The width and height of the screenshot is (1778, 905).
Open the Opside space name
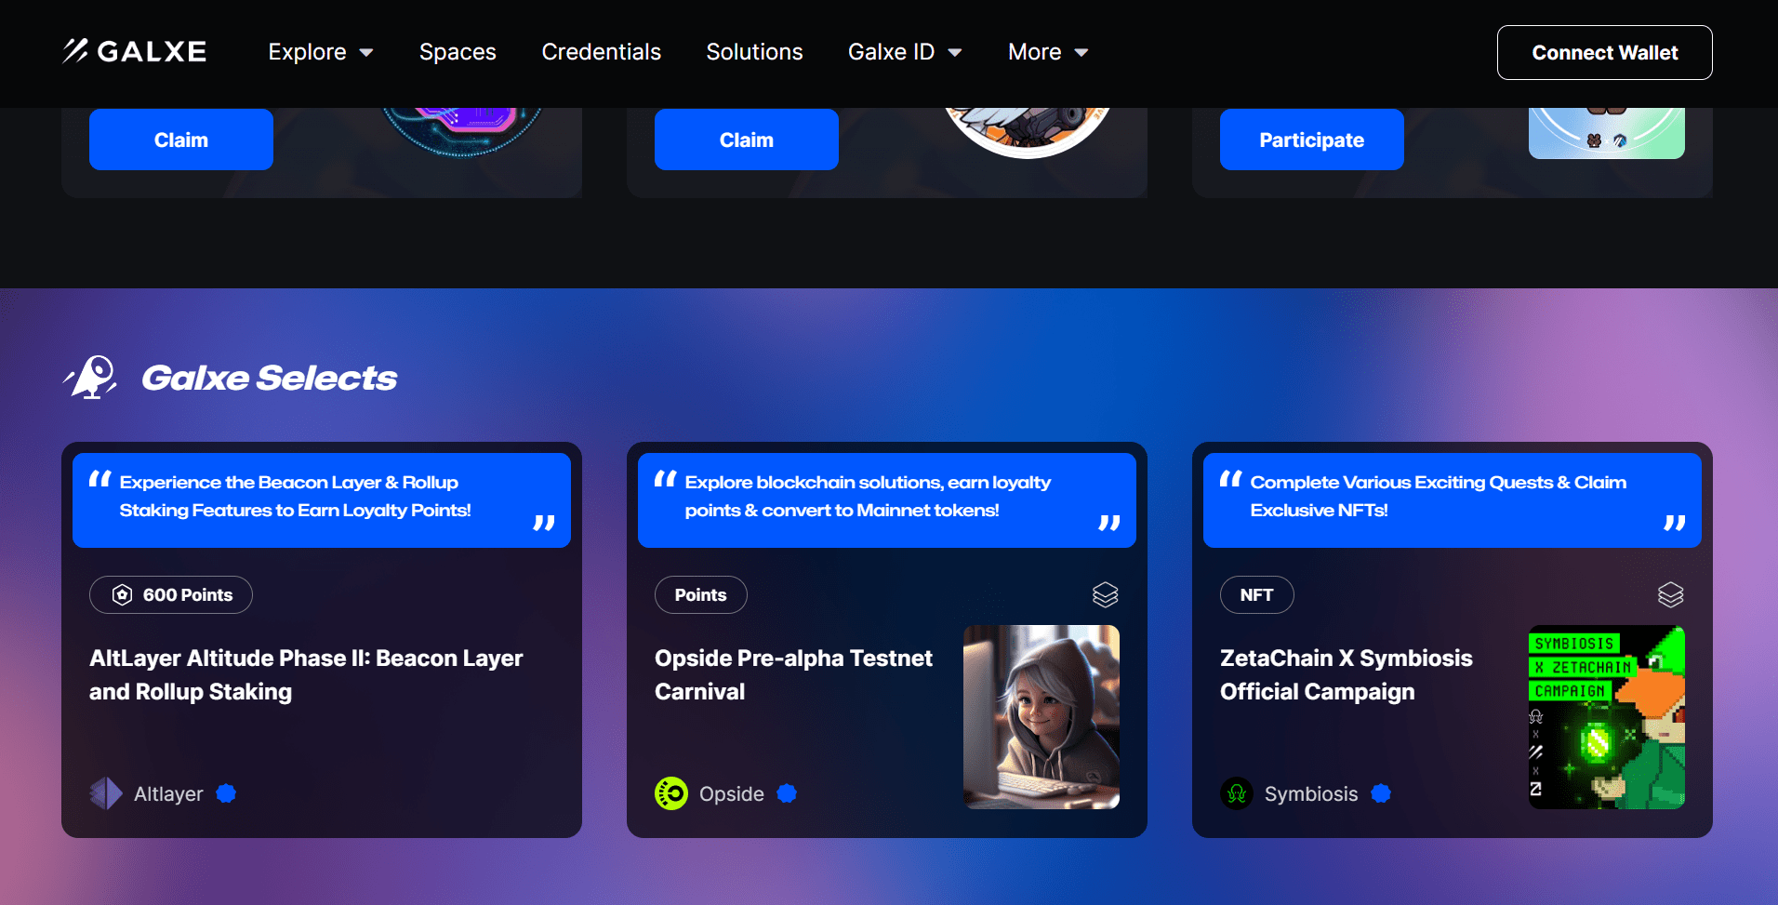(x=732, y=793)
